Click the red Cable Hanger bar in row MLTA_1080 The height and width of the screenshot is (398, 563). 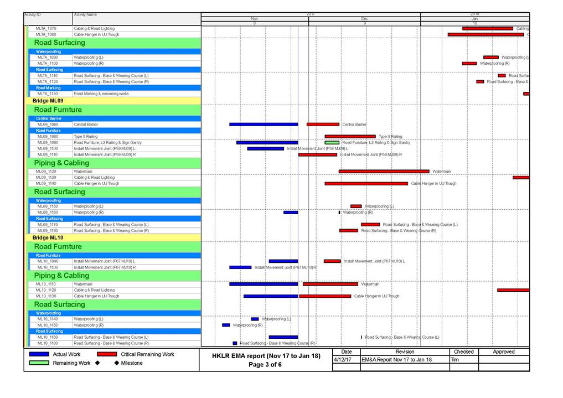point(486,34)
